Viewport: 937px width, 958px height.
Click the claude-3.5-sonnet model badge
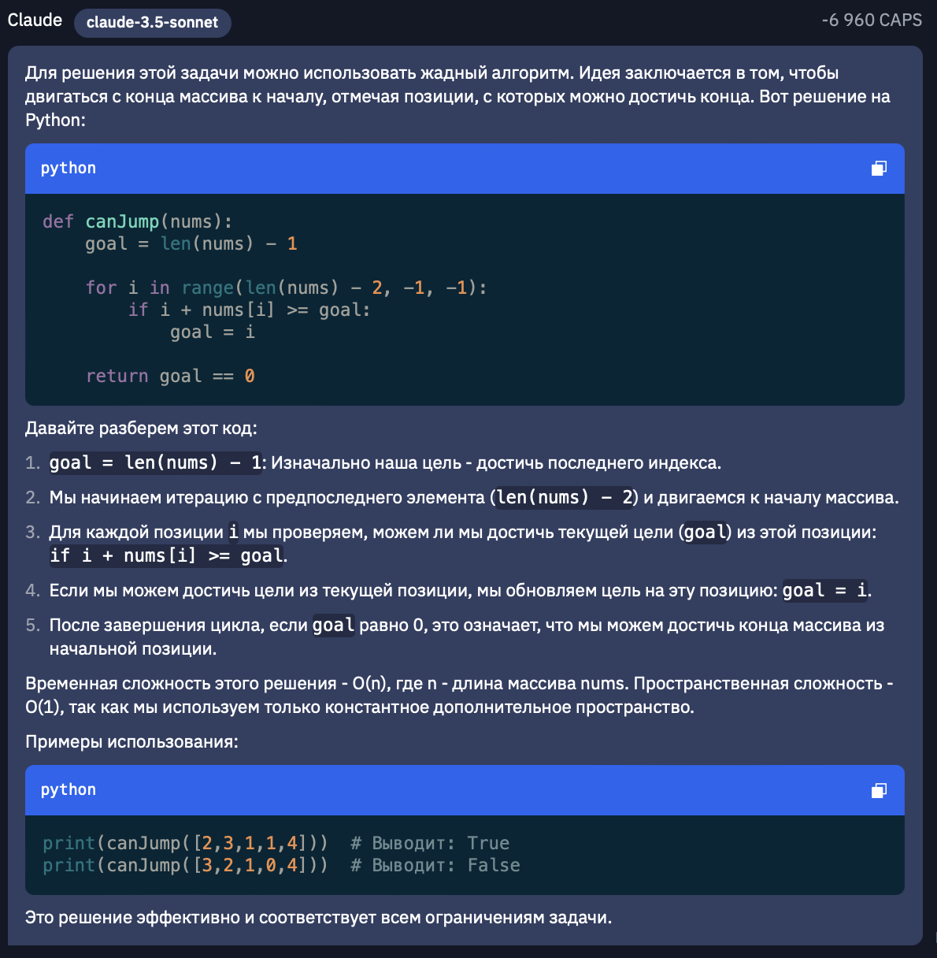coord(152,22)
